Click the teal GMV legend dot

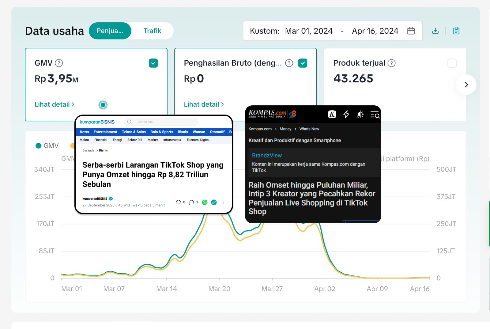tap(39, 146)
